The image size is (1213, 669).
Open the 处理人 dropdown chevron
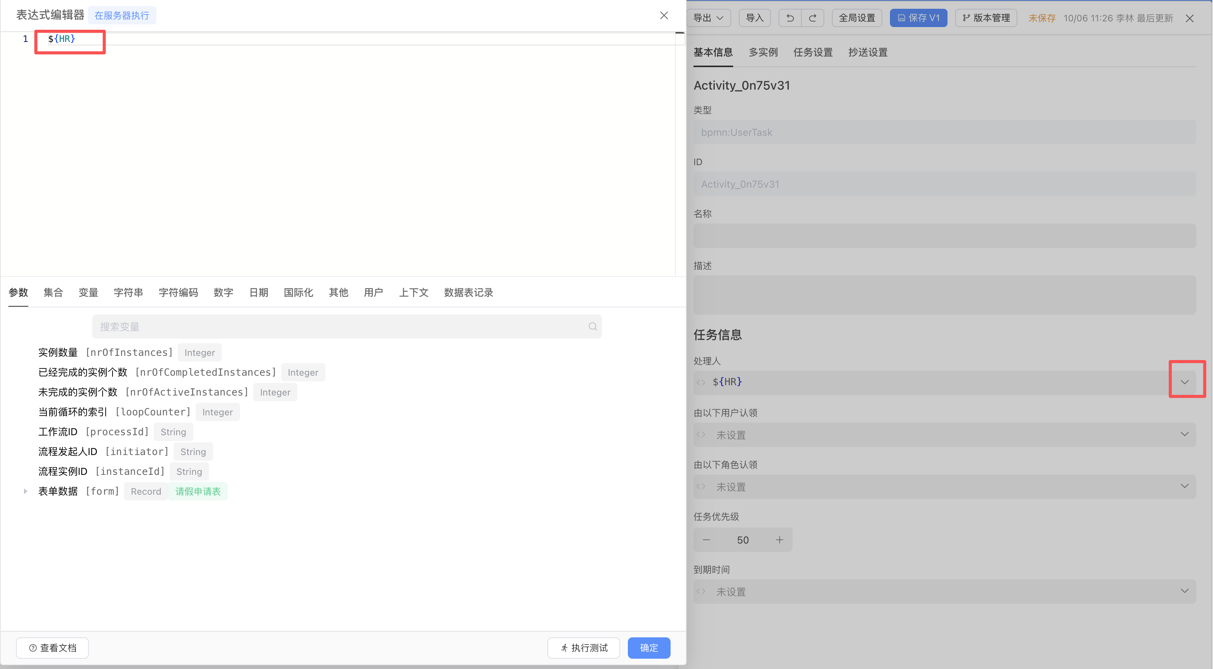pyautogui.click(x=1185, y=382)
